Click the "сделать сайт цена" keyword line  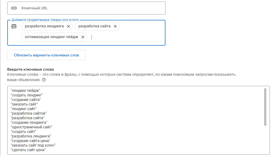coord(28,150)
